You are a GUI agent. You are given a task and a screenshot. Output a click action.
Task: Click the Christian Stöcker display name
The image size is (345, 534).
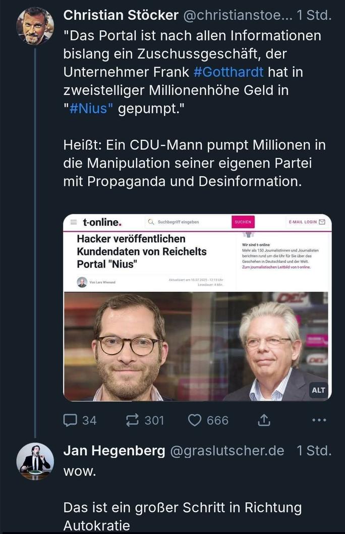[121, 15]
